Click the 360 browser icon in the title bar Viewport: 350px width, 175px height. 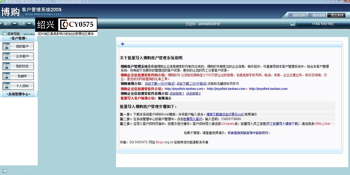click(x=1, y=1)
